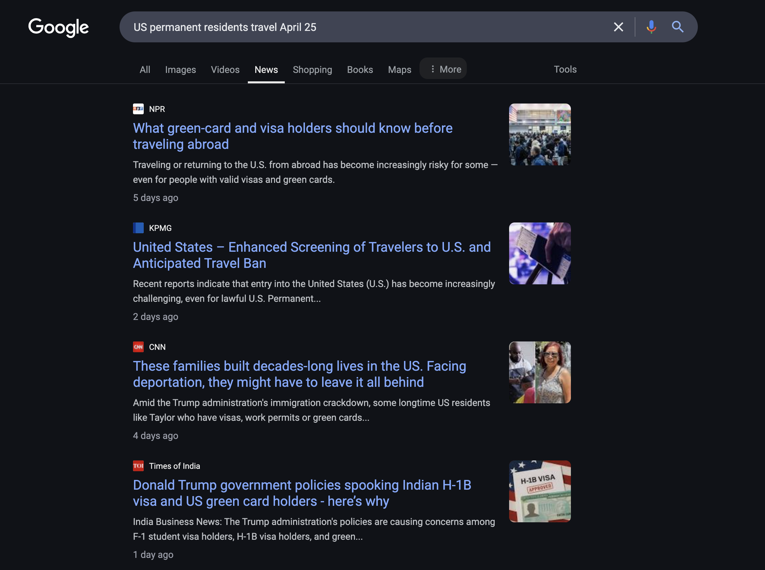
Task: Click the NPR source favicon
Action: (x=138, y=109)
